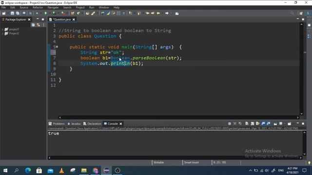Switch to the Javadoc tab
This screenshot has height=175, width=312.
click(74, 123)
